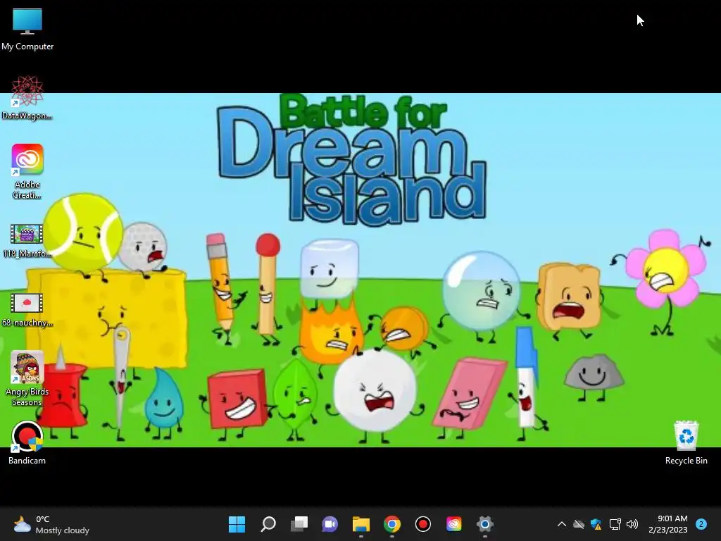This screenshot has height=541, width=721.
Task: Show hidden system tray icons
Action: pos(561,524)
